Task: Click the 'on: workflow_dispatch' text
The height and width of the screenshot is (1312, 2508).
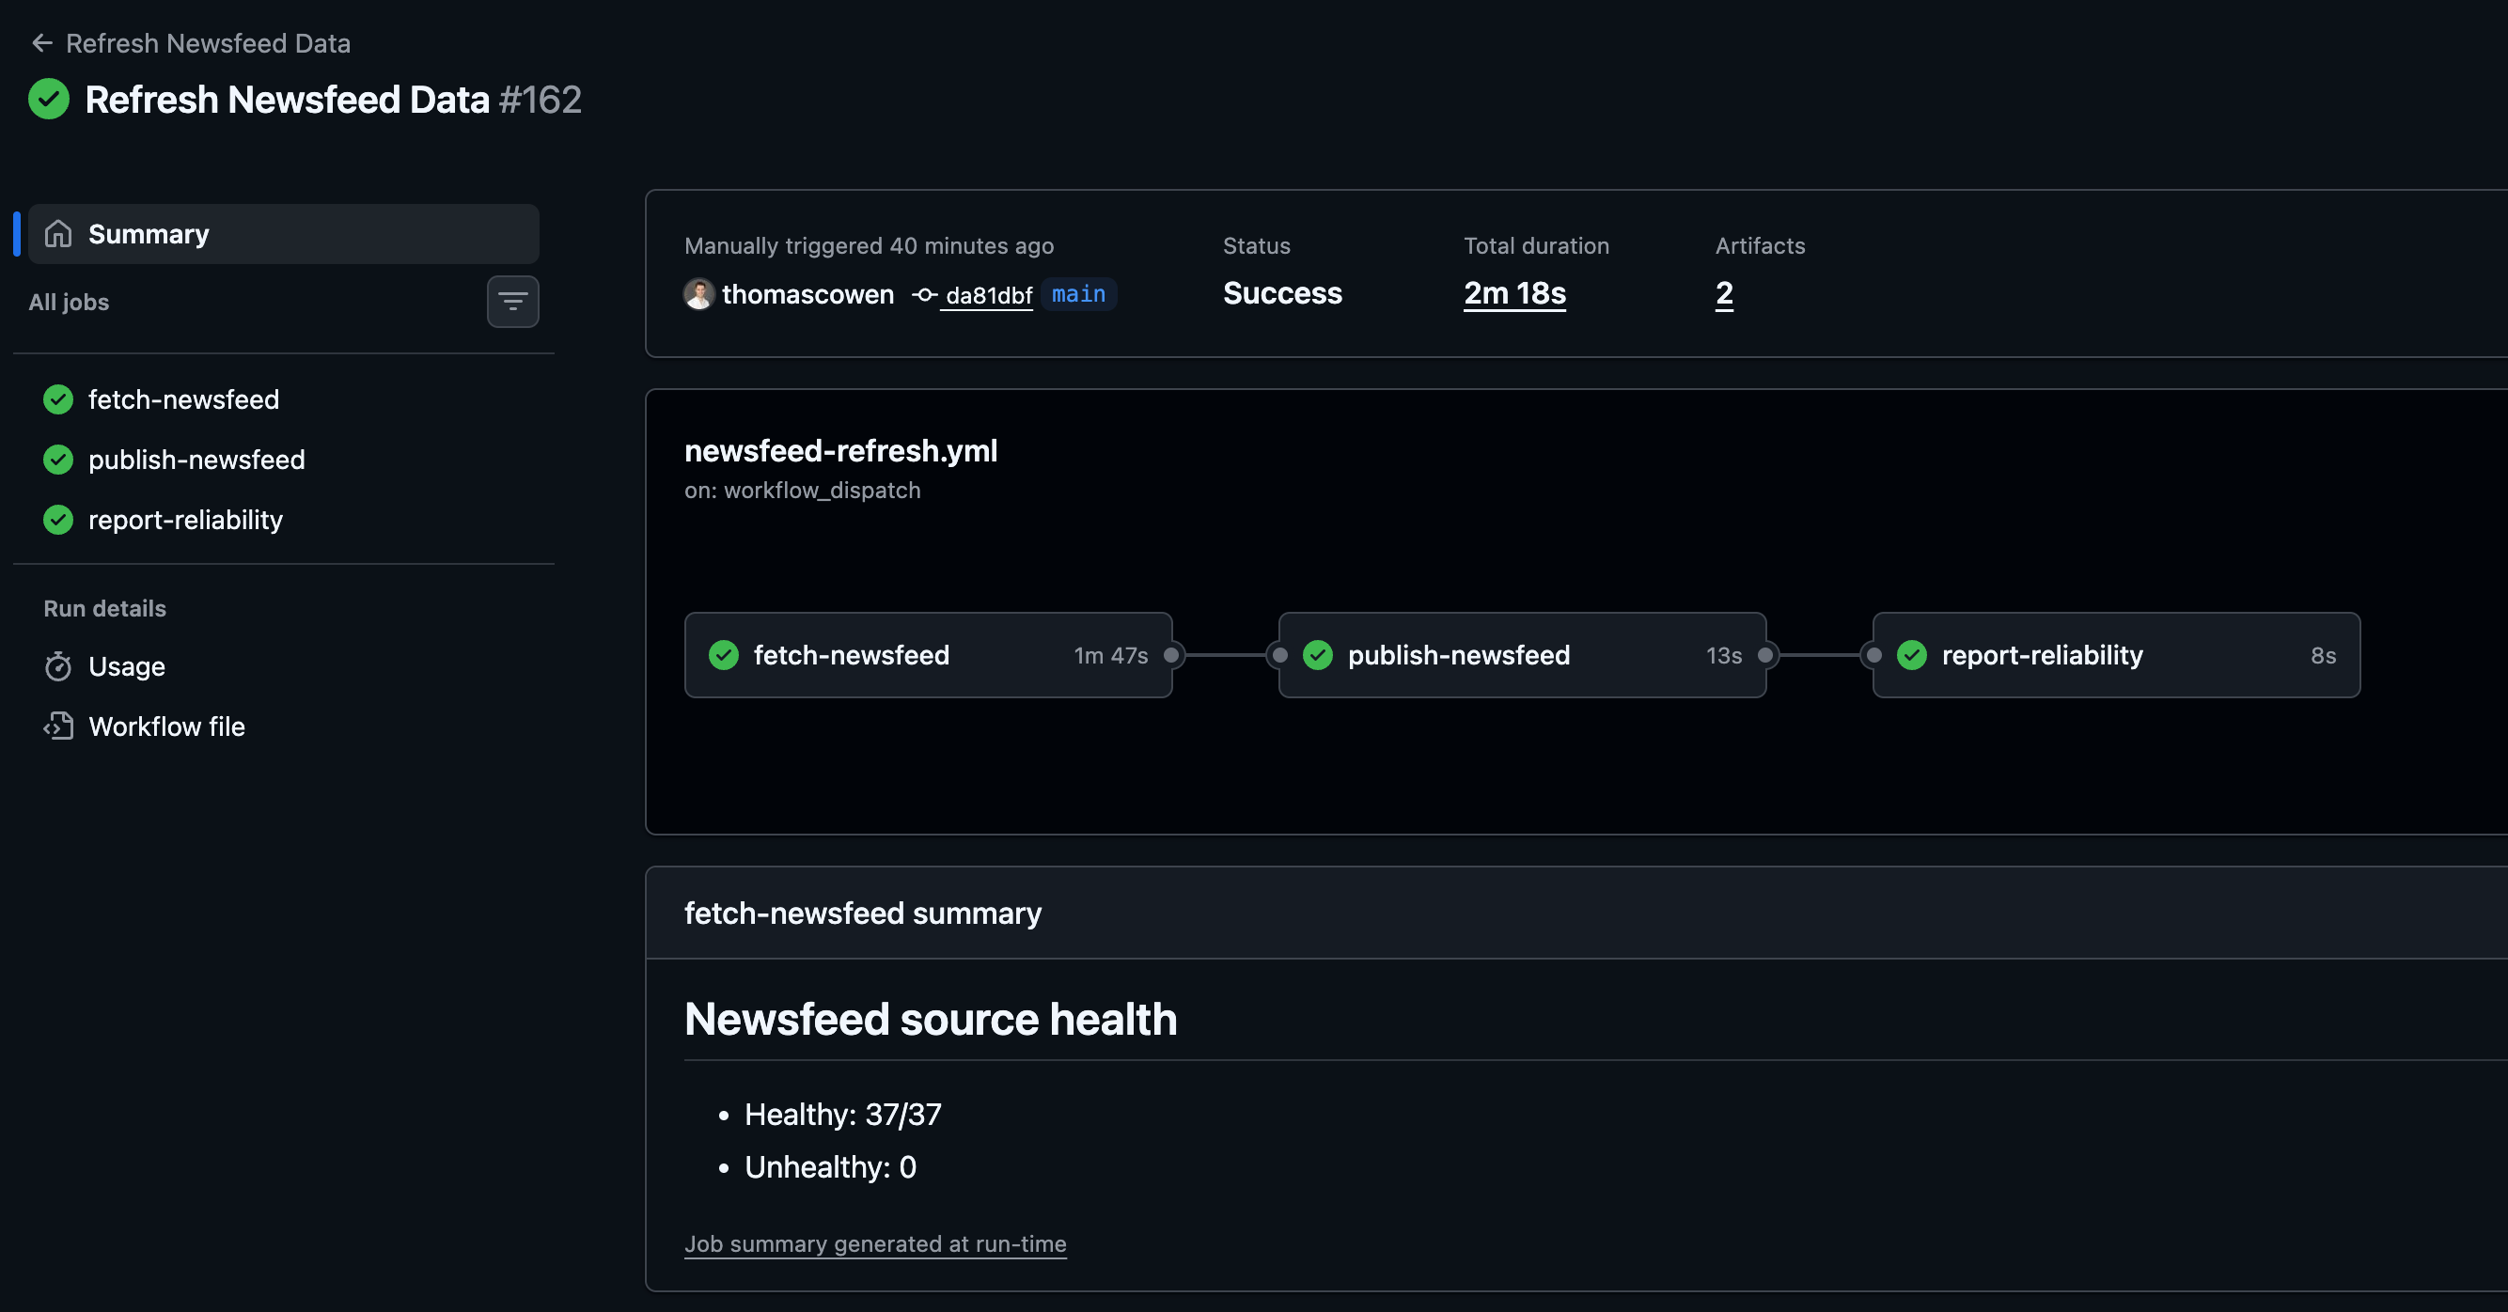Action: point(802,491)
